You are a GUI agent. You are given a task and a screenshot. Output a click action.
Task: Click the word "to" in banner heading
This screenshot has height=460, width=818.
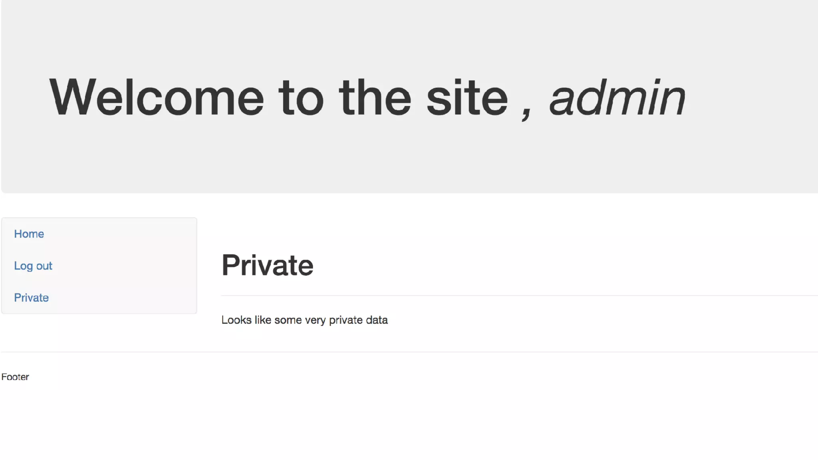pos(301,98)
